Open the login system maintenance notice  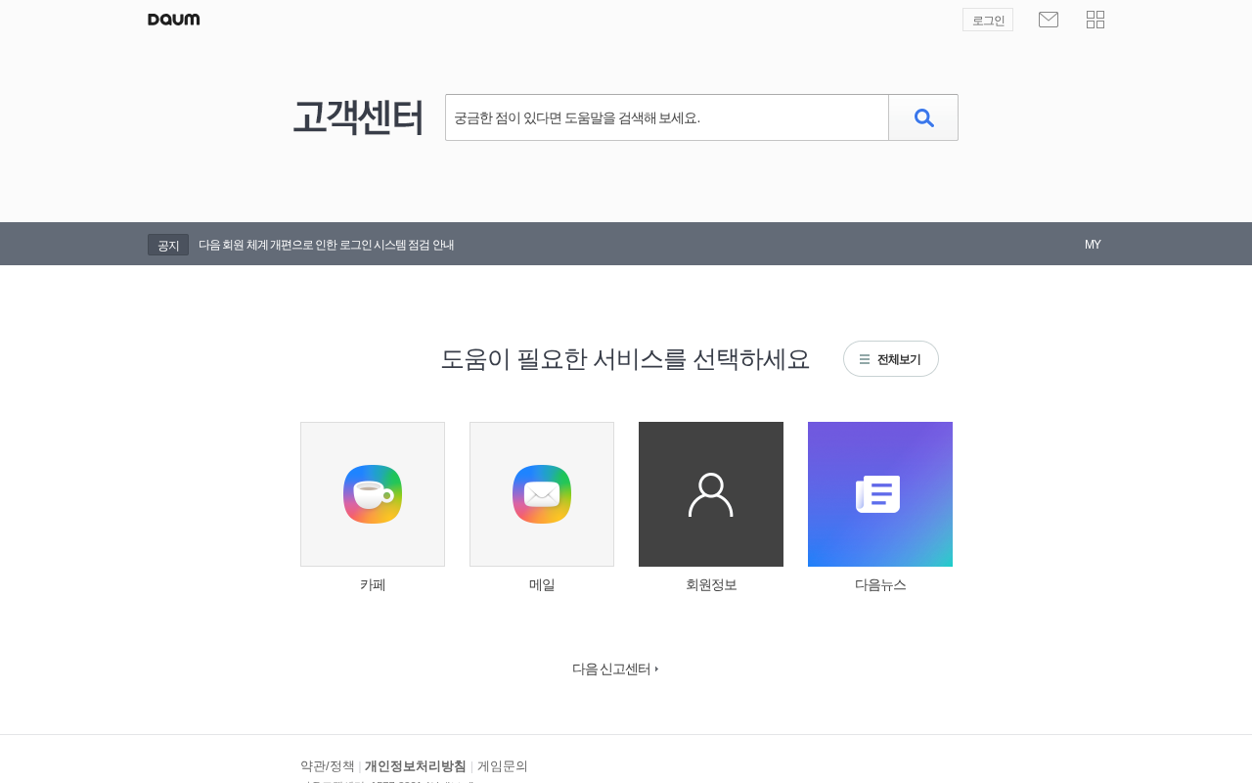pyautogui.click(x=326, y=245)
